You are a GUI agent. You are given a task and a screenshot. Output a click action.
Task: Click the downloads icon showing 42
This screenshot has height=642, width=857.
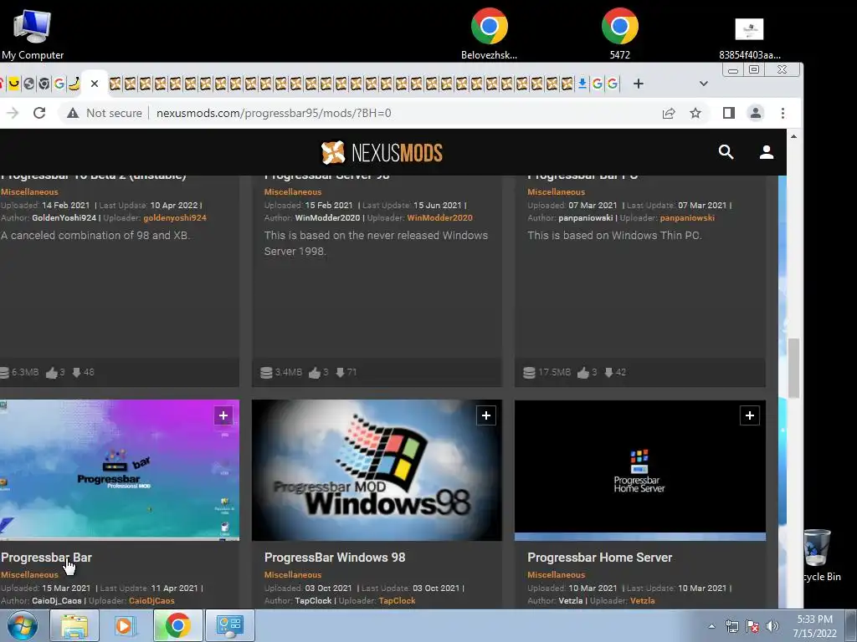click(x=609, y=372)
